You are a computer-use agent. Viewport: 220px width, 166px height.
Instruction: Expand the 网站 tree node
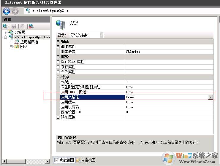tap(11, 47)
